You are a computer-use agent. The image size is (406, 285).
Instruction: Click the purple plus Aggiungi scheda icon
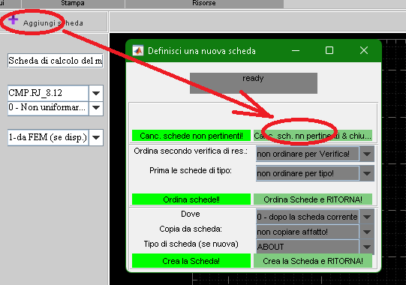click(x=13, y=19)
